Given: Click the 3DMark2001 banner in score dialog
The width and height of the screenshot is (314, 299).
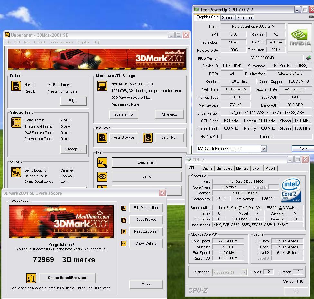Looking at the screenshot, I should click(x=61, y=222).
